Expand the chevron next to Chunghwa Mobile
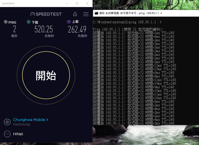Viewport: 199px width, 145px height. (x=47, y=120)
